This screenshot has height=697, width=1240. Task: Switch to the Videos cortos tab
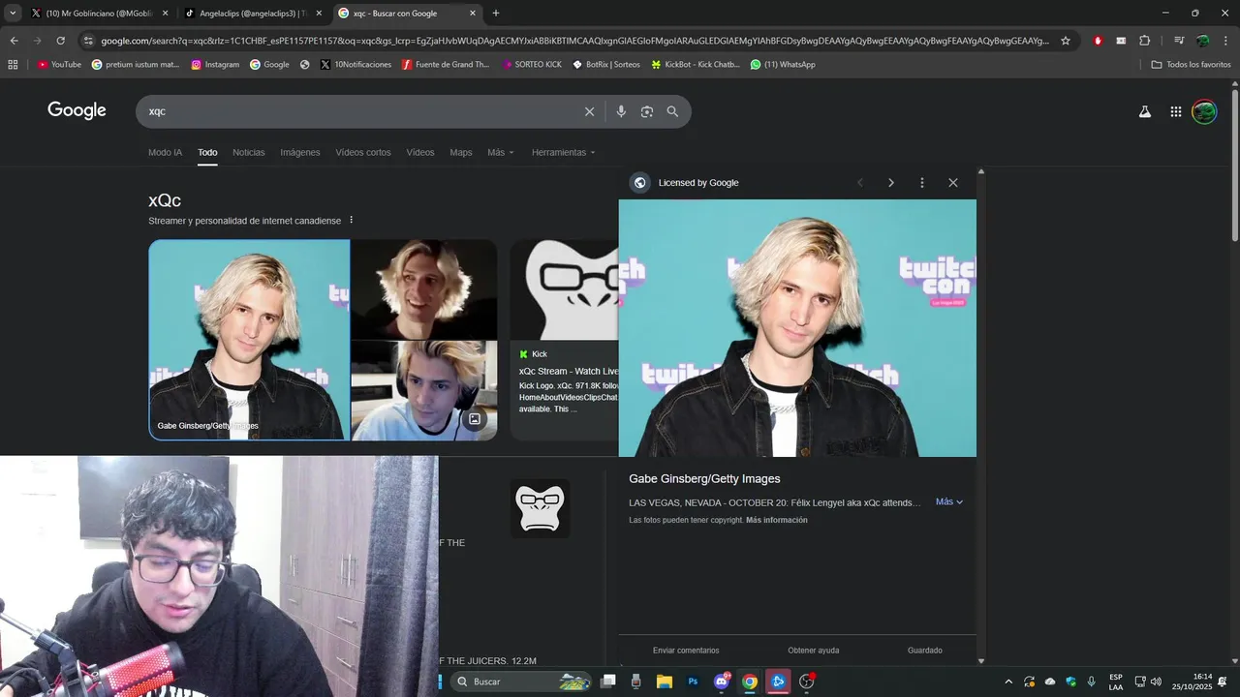pyautogui.click(x=363, y=152)
